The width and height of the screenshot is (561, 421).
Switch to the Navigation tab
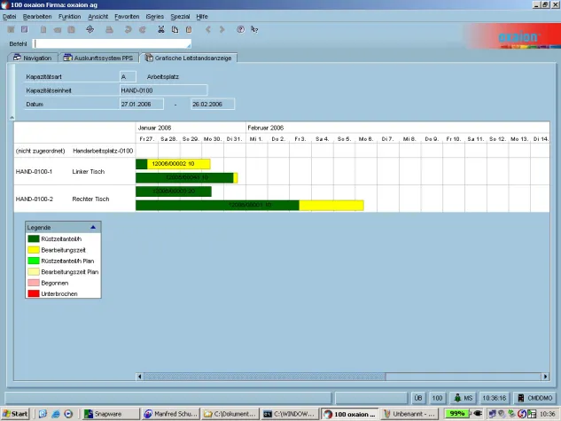tap(33, 58)
